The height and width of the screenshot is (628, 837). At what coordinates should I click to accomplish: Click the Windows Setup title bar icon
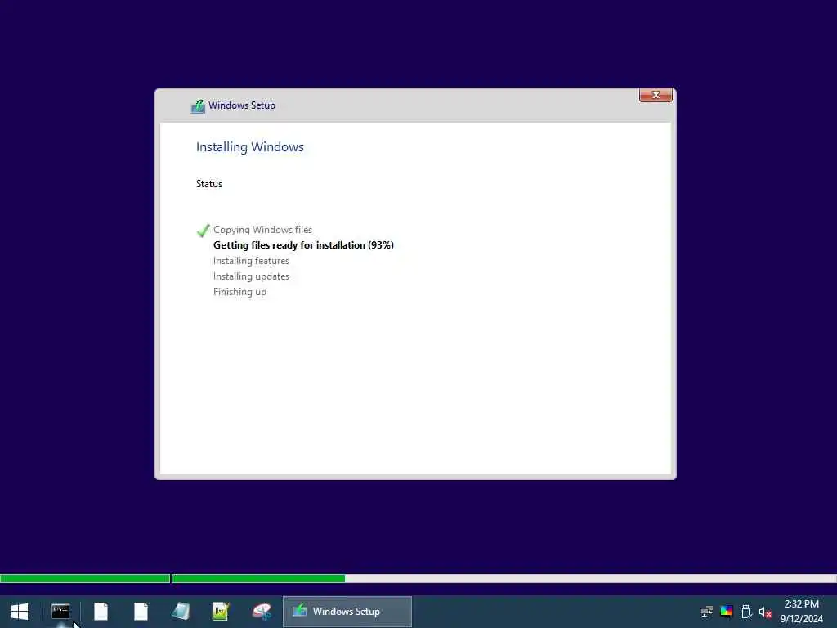coord(198,105)
